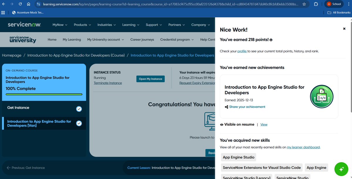Bookmark this page with the star icon
Viewport: 352px width, 179px height.
tap(304, 4)
